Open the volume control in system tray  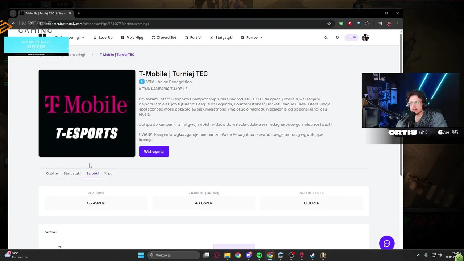(439, 255)
